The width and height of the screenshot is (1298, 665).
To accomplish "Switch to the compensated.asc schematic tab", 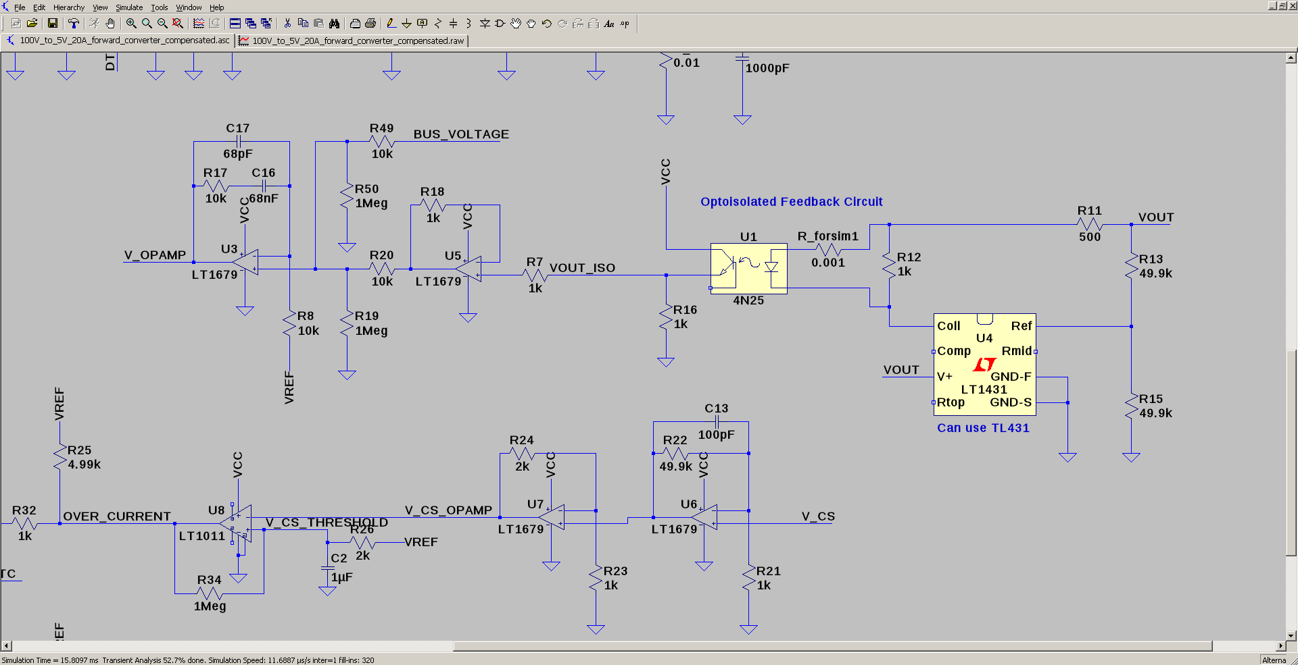I will (x=118, y=41).
